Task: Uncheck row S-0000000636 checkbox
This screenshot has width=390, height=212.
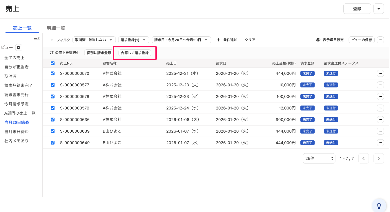Action: coord(52,120)
